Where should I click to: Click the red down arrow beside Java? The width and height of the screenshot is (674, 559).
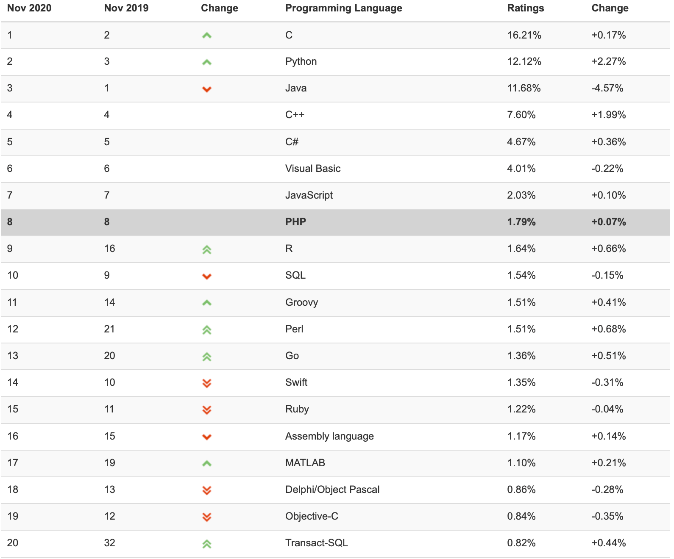[x=207, y=89]
